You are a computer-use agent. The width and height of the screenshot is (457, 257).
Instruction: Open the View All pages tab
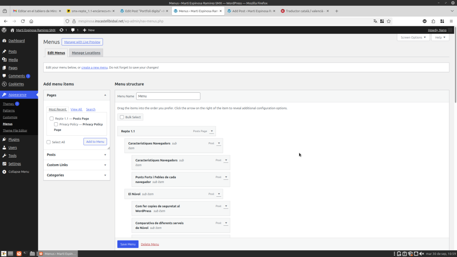tap(76, 109)
